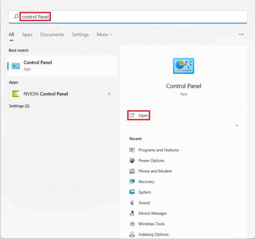Open Device Manager recent item
This screenshot has width=255, height=239.
tap(148, 213)
